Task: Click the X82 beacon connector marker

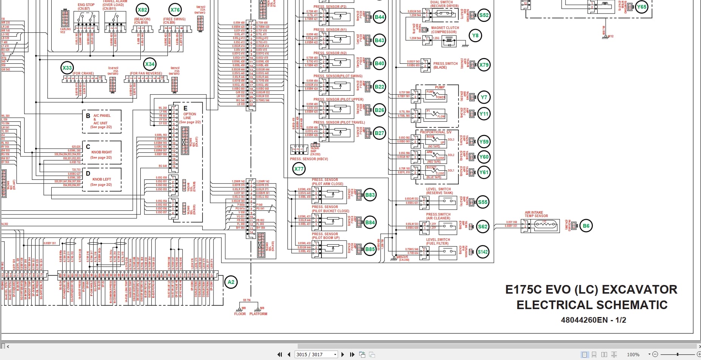Action: click(x=142, y=10)
